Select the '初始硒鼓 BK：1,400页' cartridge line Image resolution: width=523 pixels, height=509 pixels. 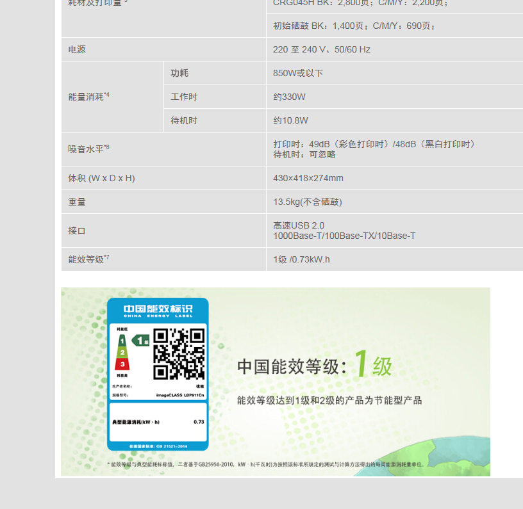click(354, 26)
